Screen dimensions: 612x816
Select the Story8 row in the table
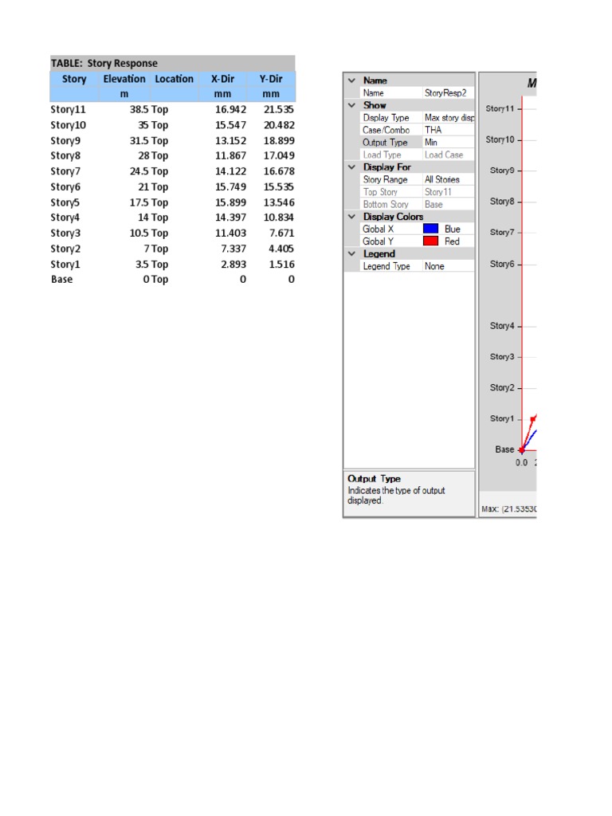[172, 155]
